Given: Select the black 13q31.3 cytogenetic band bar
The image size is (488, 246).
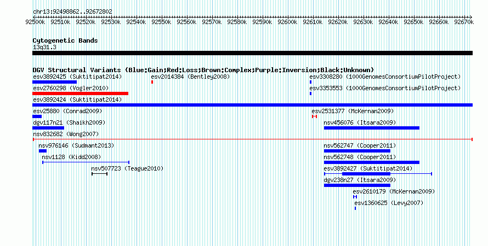Looking at the screenshot, I should tap(252, 54).
